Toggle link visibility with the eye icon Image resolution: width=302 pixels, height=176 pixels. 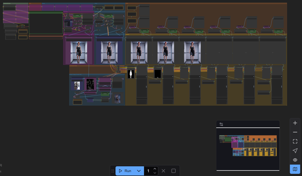pyautogui.click(x=295, y=160)
